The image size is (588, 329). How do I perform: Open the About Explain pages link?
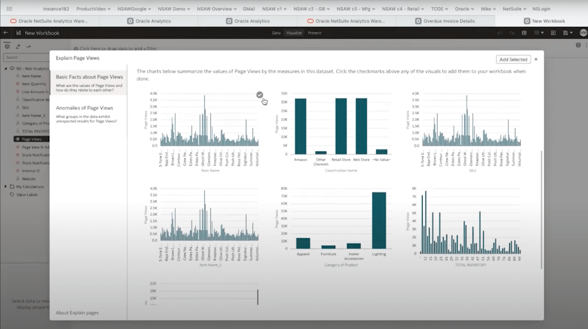pyautogui.click(x=77, y=313)
